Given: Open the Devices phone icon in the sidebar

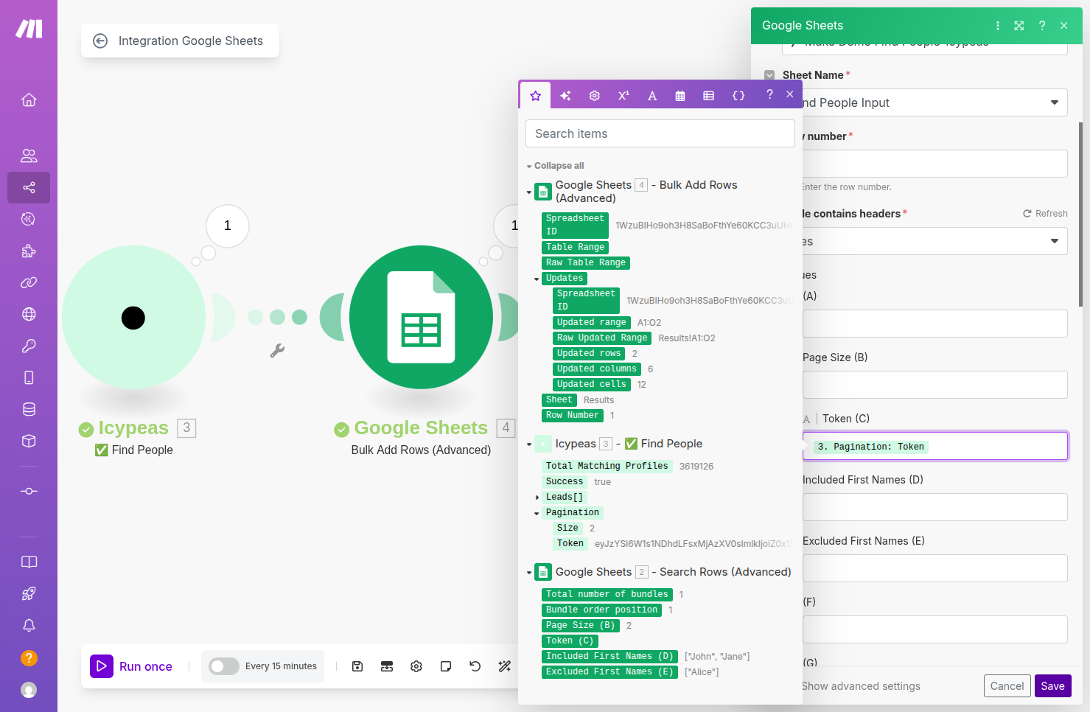Looking at the screenshot, I should pos(29,377).
